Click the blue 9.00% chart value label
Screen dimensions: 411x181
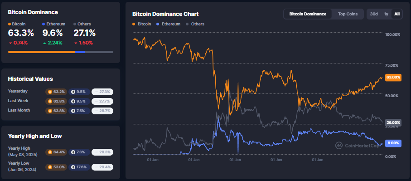click(393, 143)
